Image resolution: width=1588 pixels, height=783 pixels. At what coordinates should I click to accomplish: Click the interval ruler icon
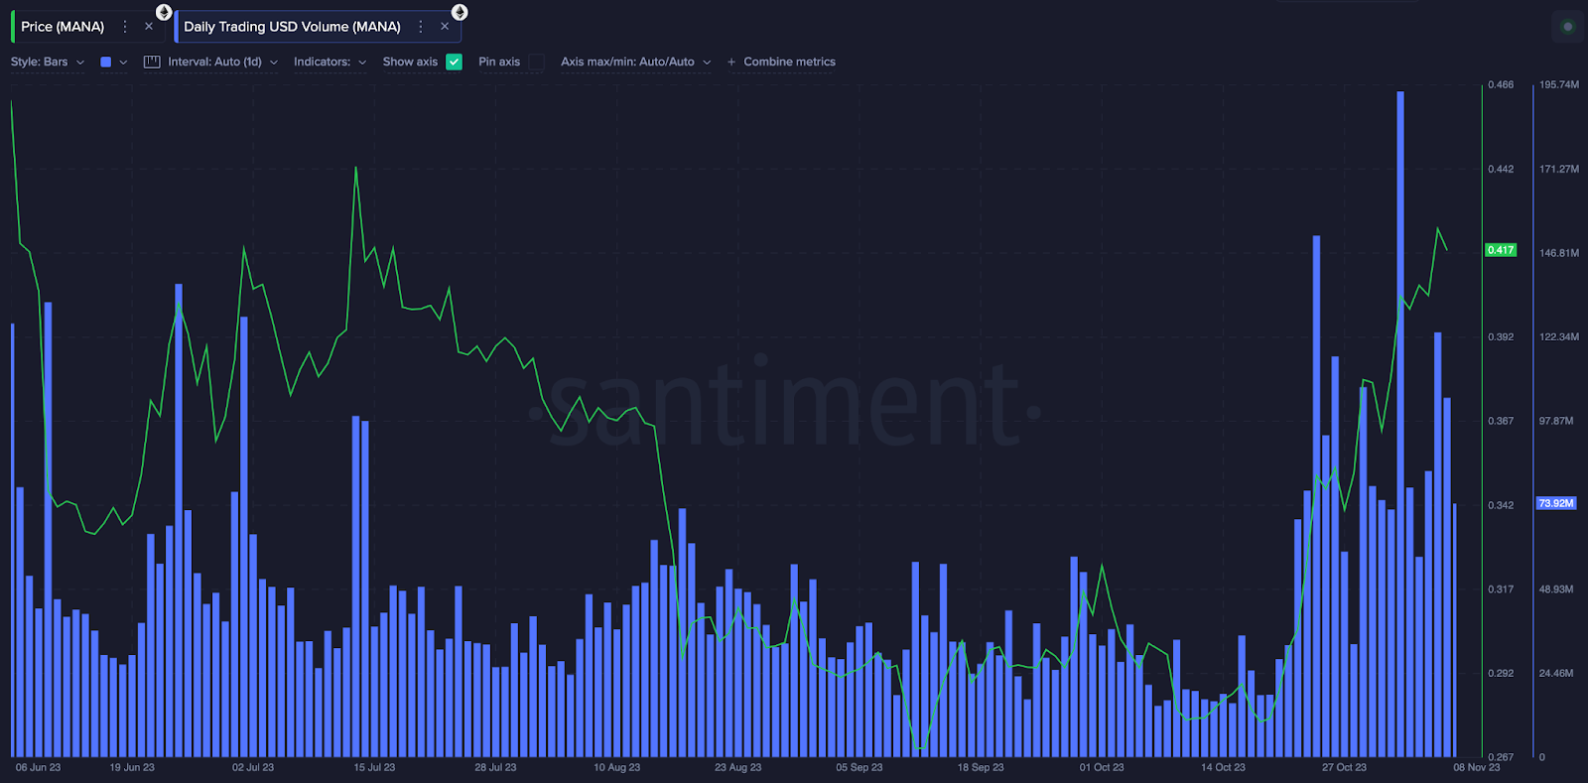[x=152, y=62]
